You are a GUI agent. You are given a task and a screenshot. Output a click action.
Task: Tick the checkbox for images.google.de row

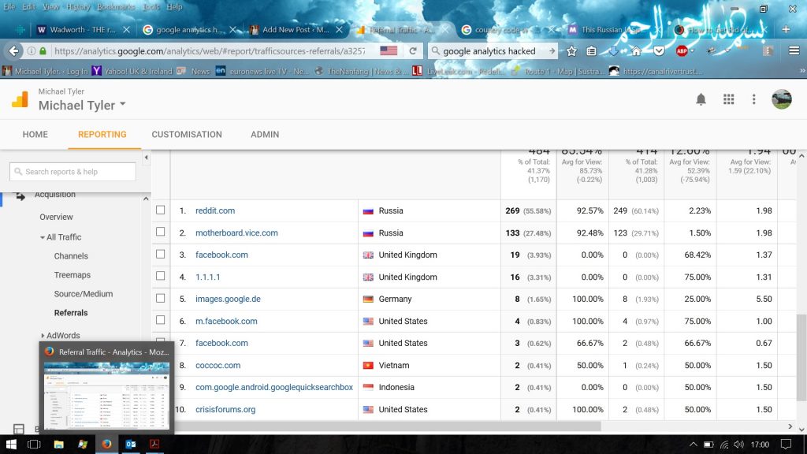[161, 298]
